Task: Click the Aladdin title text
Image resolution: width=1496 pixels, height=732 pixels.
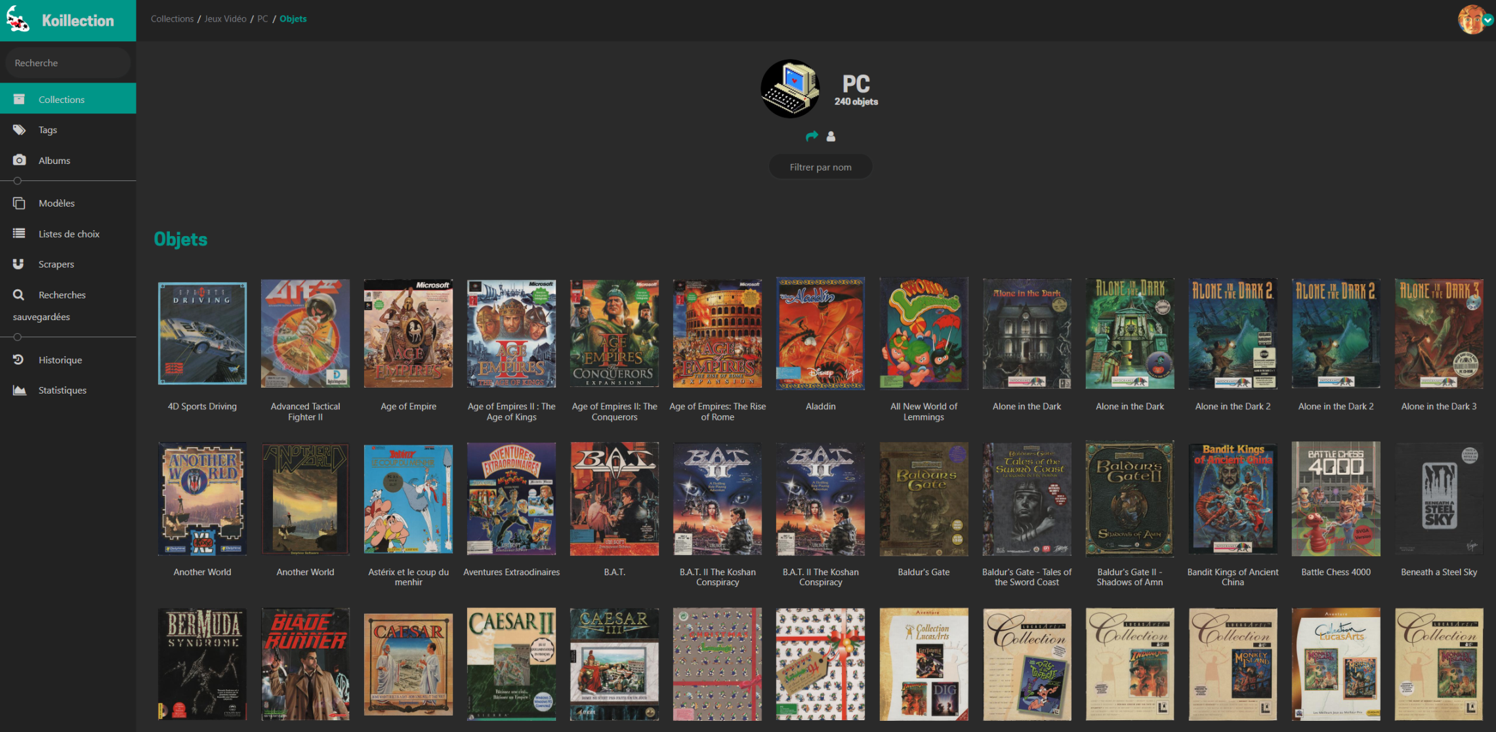Action: (x=821, y=407)
